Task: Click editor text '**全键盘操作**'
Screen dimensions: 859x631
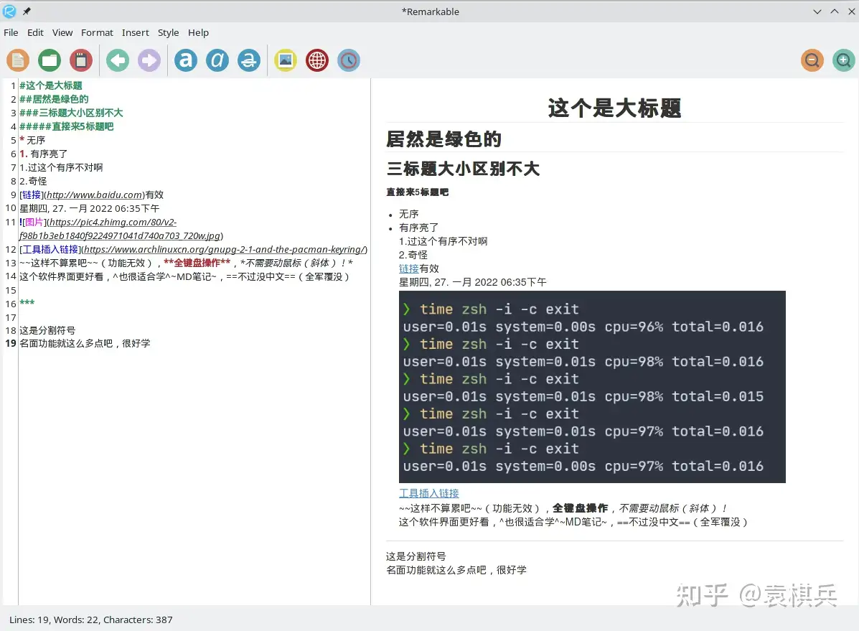Action: [197, 263]
